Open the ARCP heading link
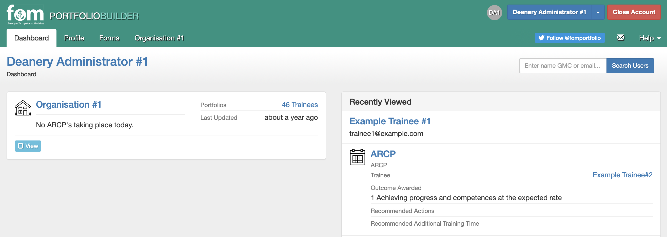 383,154
